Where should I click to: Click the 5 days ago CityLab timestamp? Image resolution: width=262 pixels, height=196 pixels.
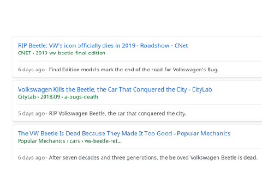click(31, 114)
